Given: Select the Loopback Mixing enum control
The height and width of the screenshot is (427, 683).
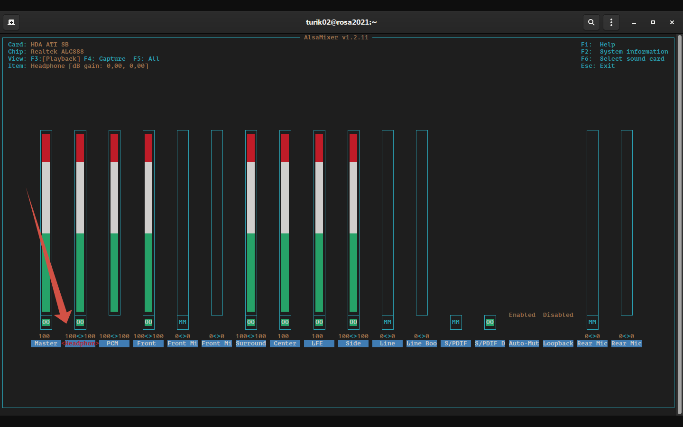Looking at the screenshot, I should click(x=558, y=343).
